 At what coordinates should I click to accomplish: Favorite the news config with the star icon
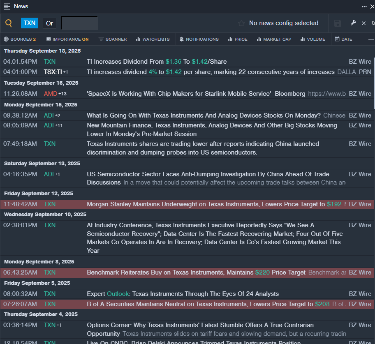pos(241,23)
